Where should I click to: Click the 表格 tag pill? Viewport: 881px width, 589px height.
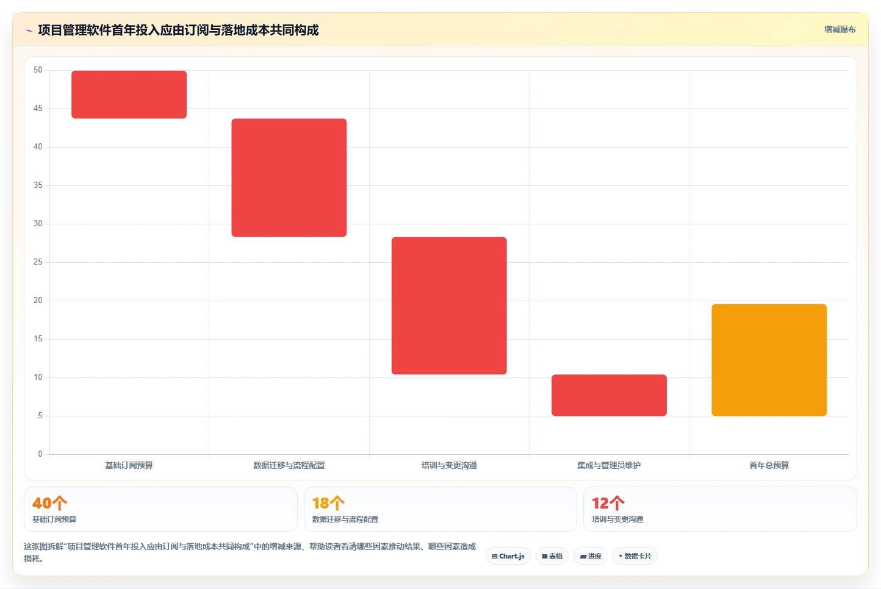pyautogui.click(x=552, y=556)
